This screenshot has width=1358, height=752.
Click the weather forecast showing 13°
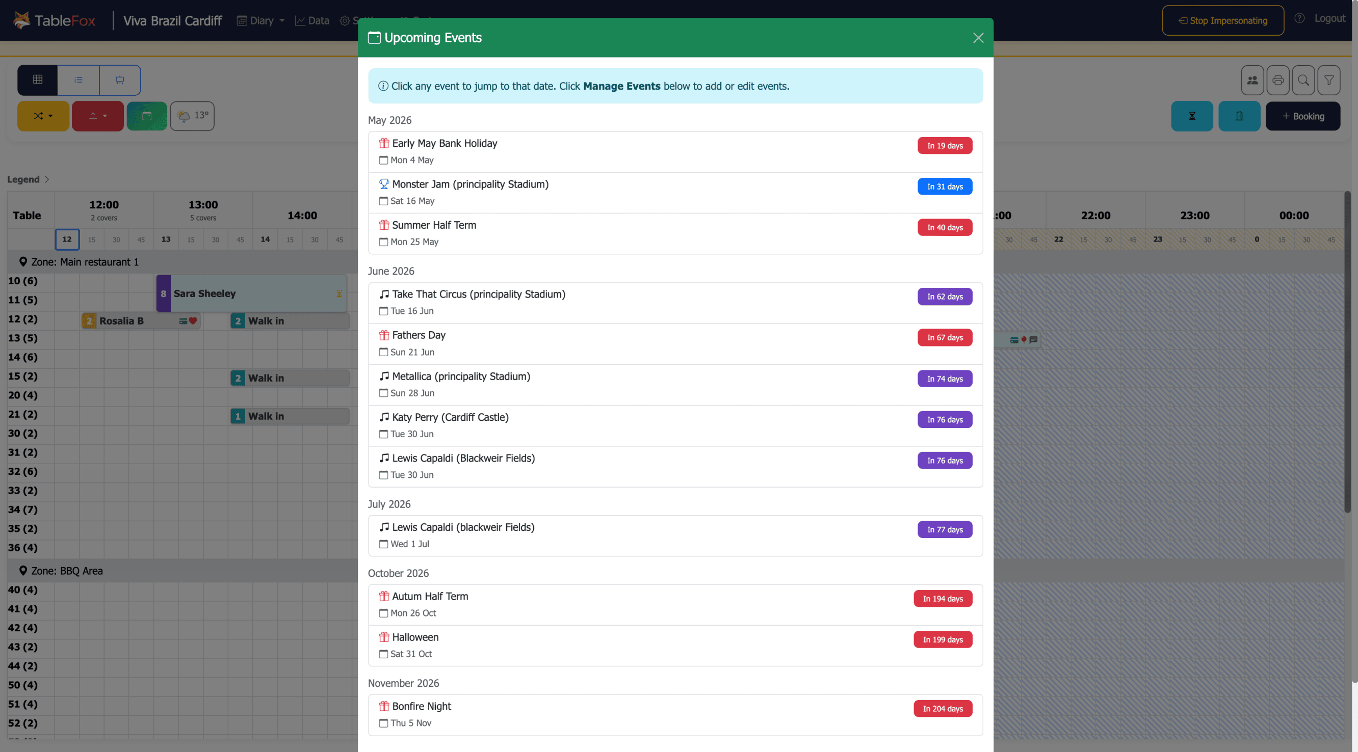[192, 116]
